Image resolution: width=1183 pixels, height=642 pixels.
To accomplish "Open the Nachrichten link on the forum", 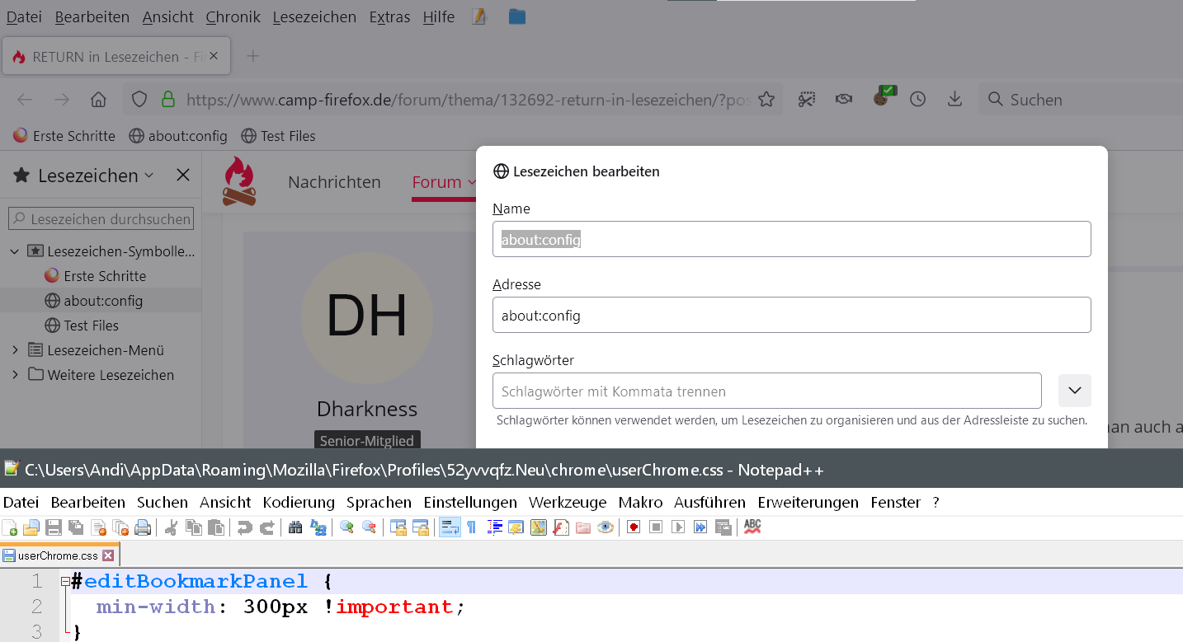I will point(334,182).
